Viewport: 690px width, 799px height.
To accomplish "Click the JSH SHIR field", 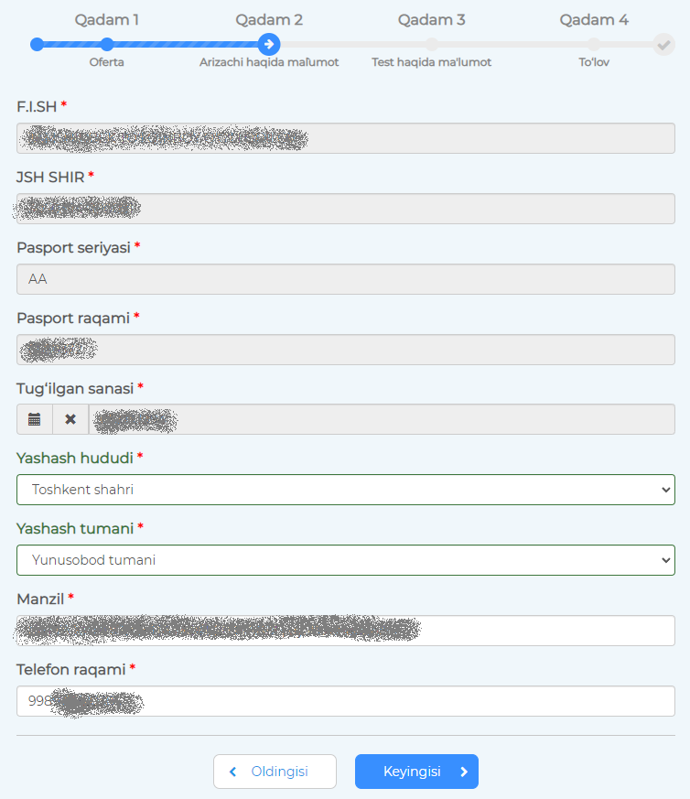I will (x=346, y=209).
